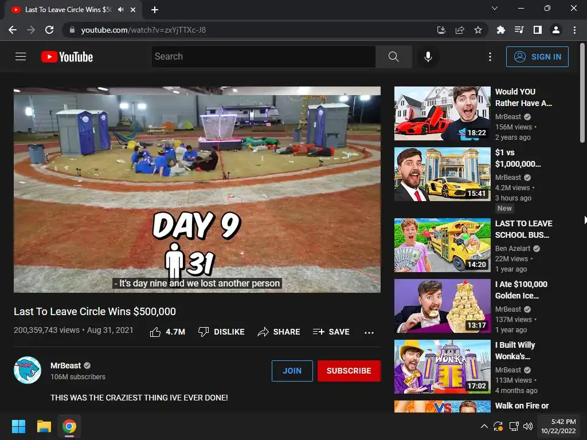Open a new browser tab
Image resolution: width=587 pixels, height=440 pixels.
[x=155, y=10]
